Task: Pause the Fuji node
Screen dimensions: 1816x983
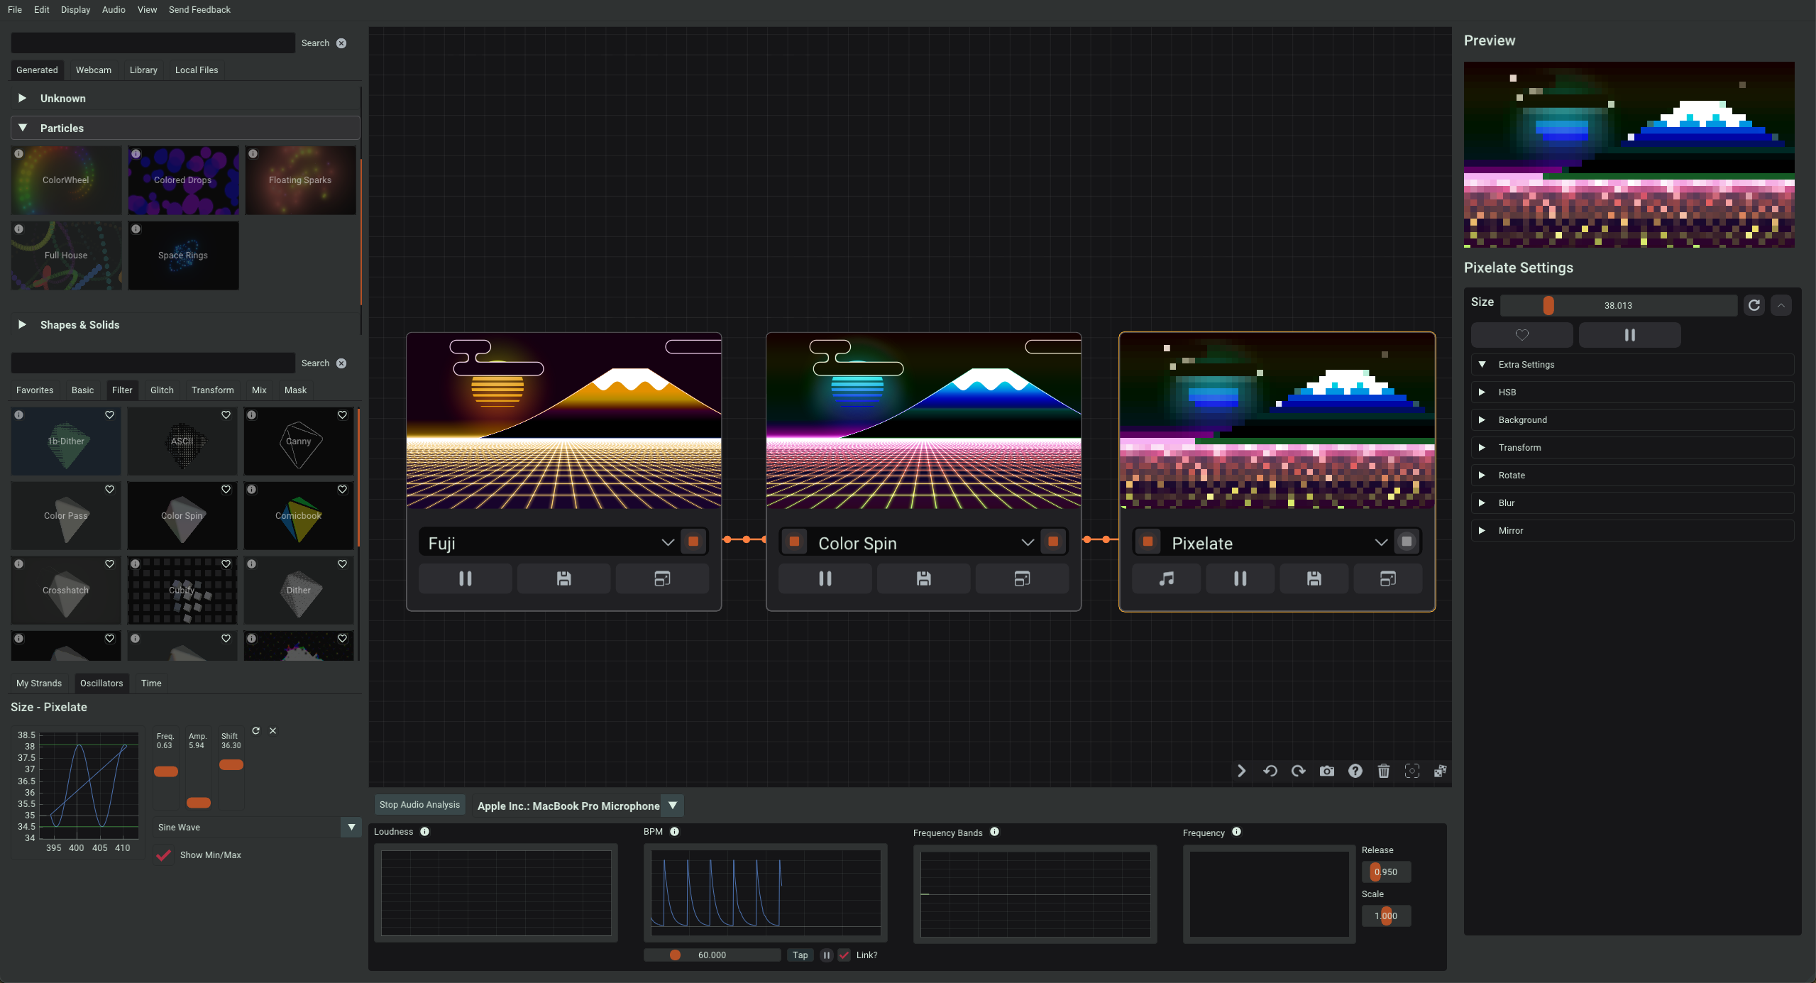Action: (x=466, y=578)
